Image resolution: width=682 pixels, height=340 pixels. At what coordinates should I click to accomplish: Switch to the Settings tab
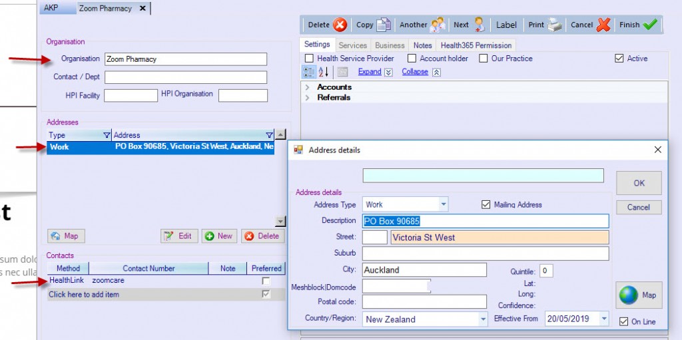(x=317, y=45)
